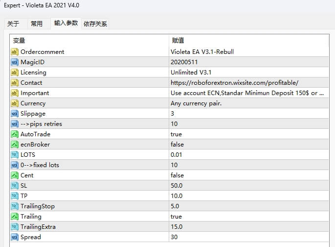Screen dimensions: 335x247
Task: Click the icon beside the Spread parameter
Action: [14, 237]
